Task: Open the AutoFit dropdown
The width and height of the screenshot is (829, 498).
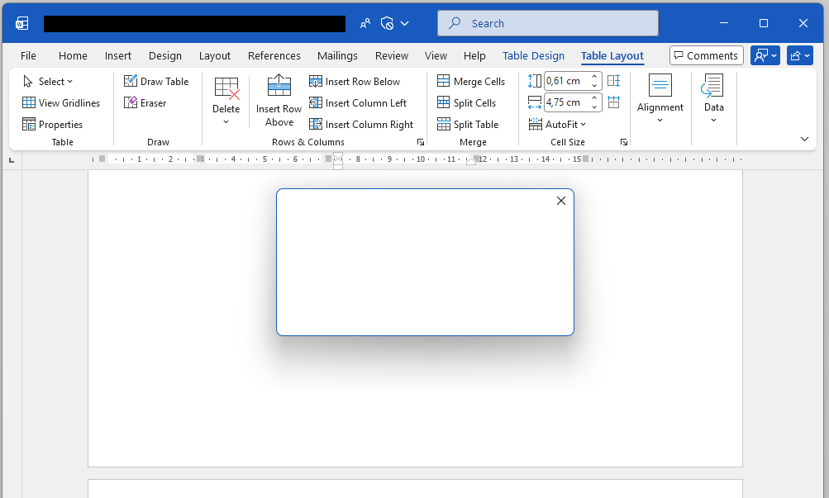Action: point(557,125)
